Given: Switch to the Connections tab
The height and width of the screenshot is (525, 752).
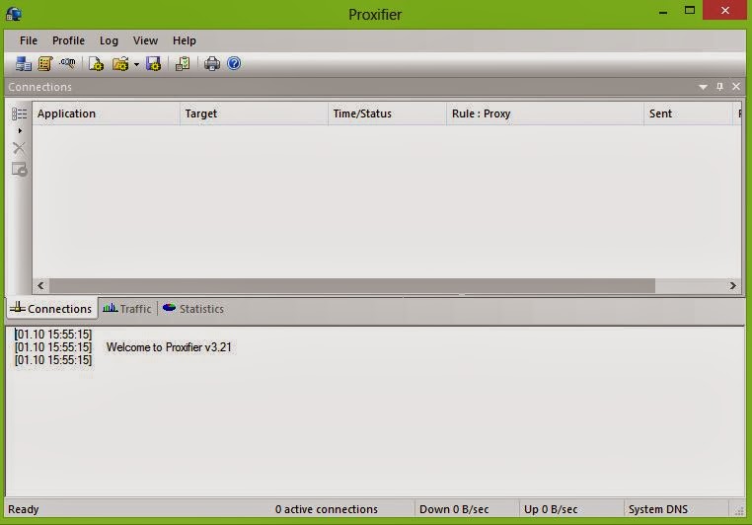Looking at the screenshot, I should tap(51, 309).
